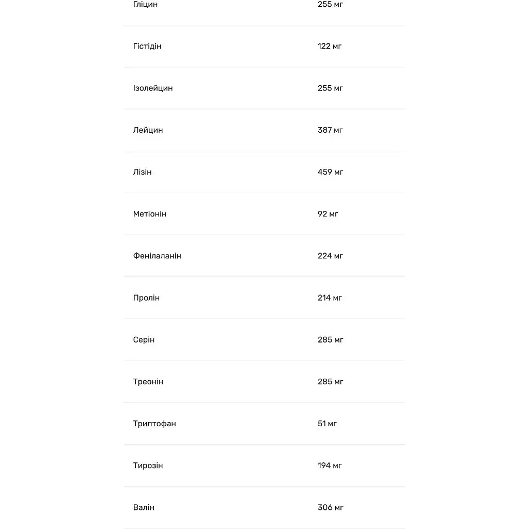Select the 122 мг value

point(329,46)
